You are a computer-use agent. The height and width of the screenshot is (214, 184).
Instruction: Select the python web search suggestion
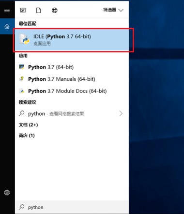click(x=72, y=113)
